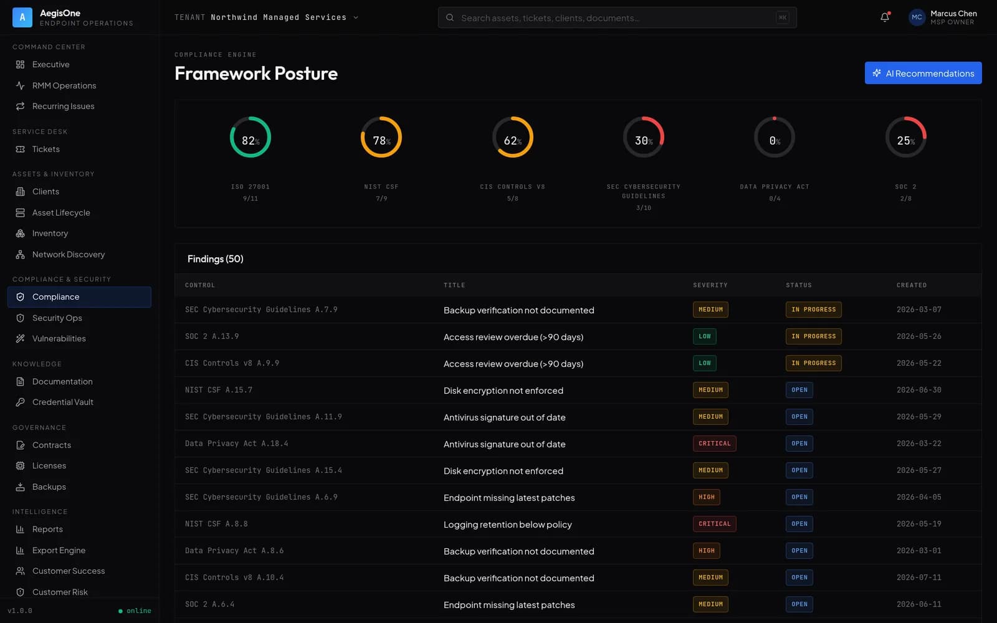997x623 pixels.
Task: Open finding SOC 2 A.6.4
Action: (578, 604)
